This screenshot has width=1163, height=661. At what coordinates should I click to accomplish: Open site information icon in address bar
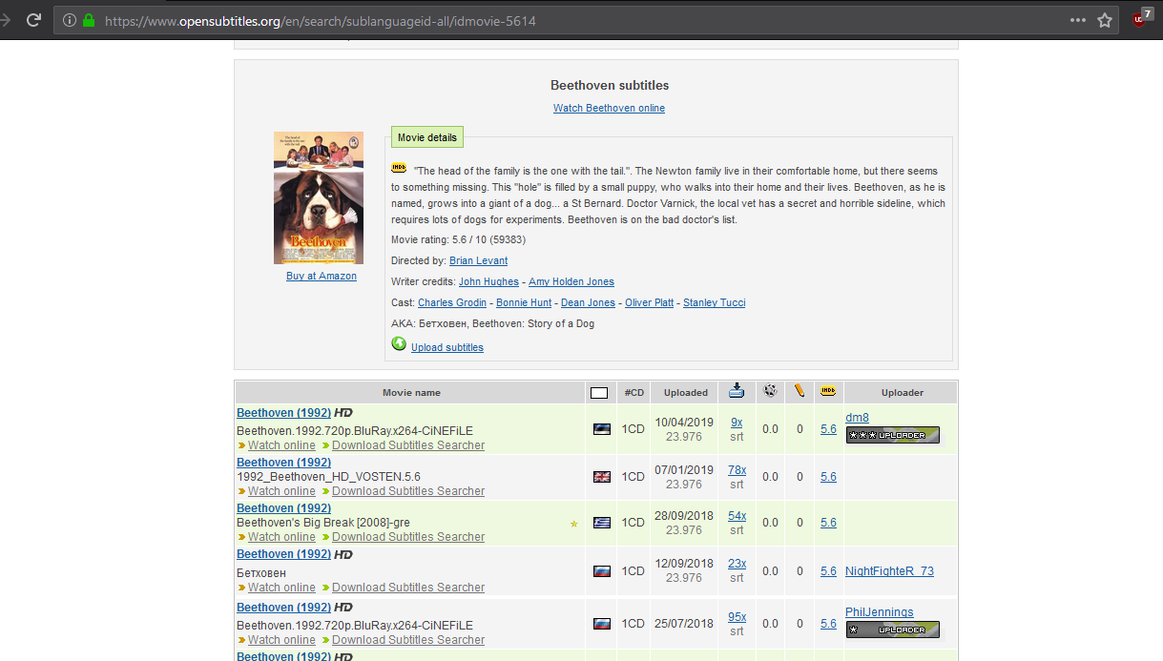[70, 20]
